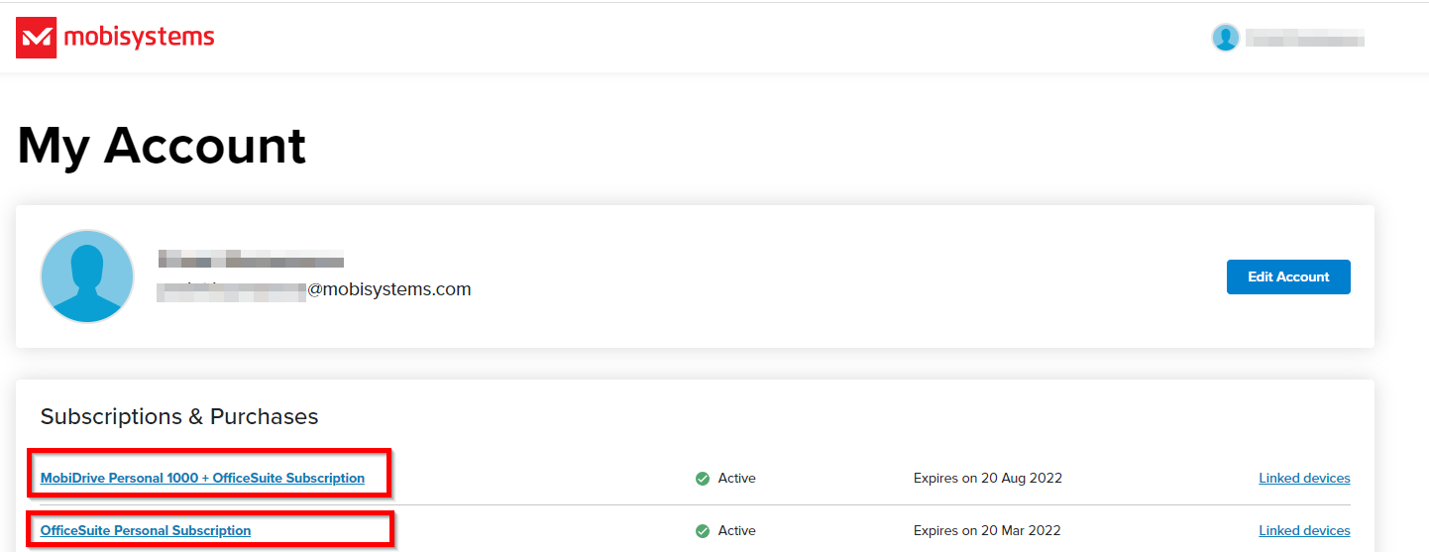Screen dimensions: 1429x552
Task: Open MobiDrive Personal 1000 + OfficeSuite Subscription link
Action: (202, 478)
